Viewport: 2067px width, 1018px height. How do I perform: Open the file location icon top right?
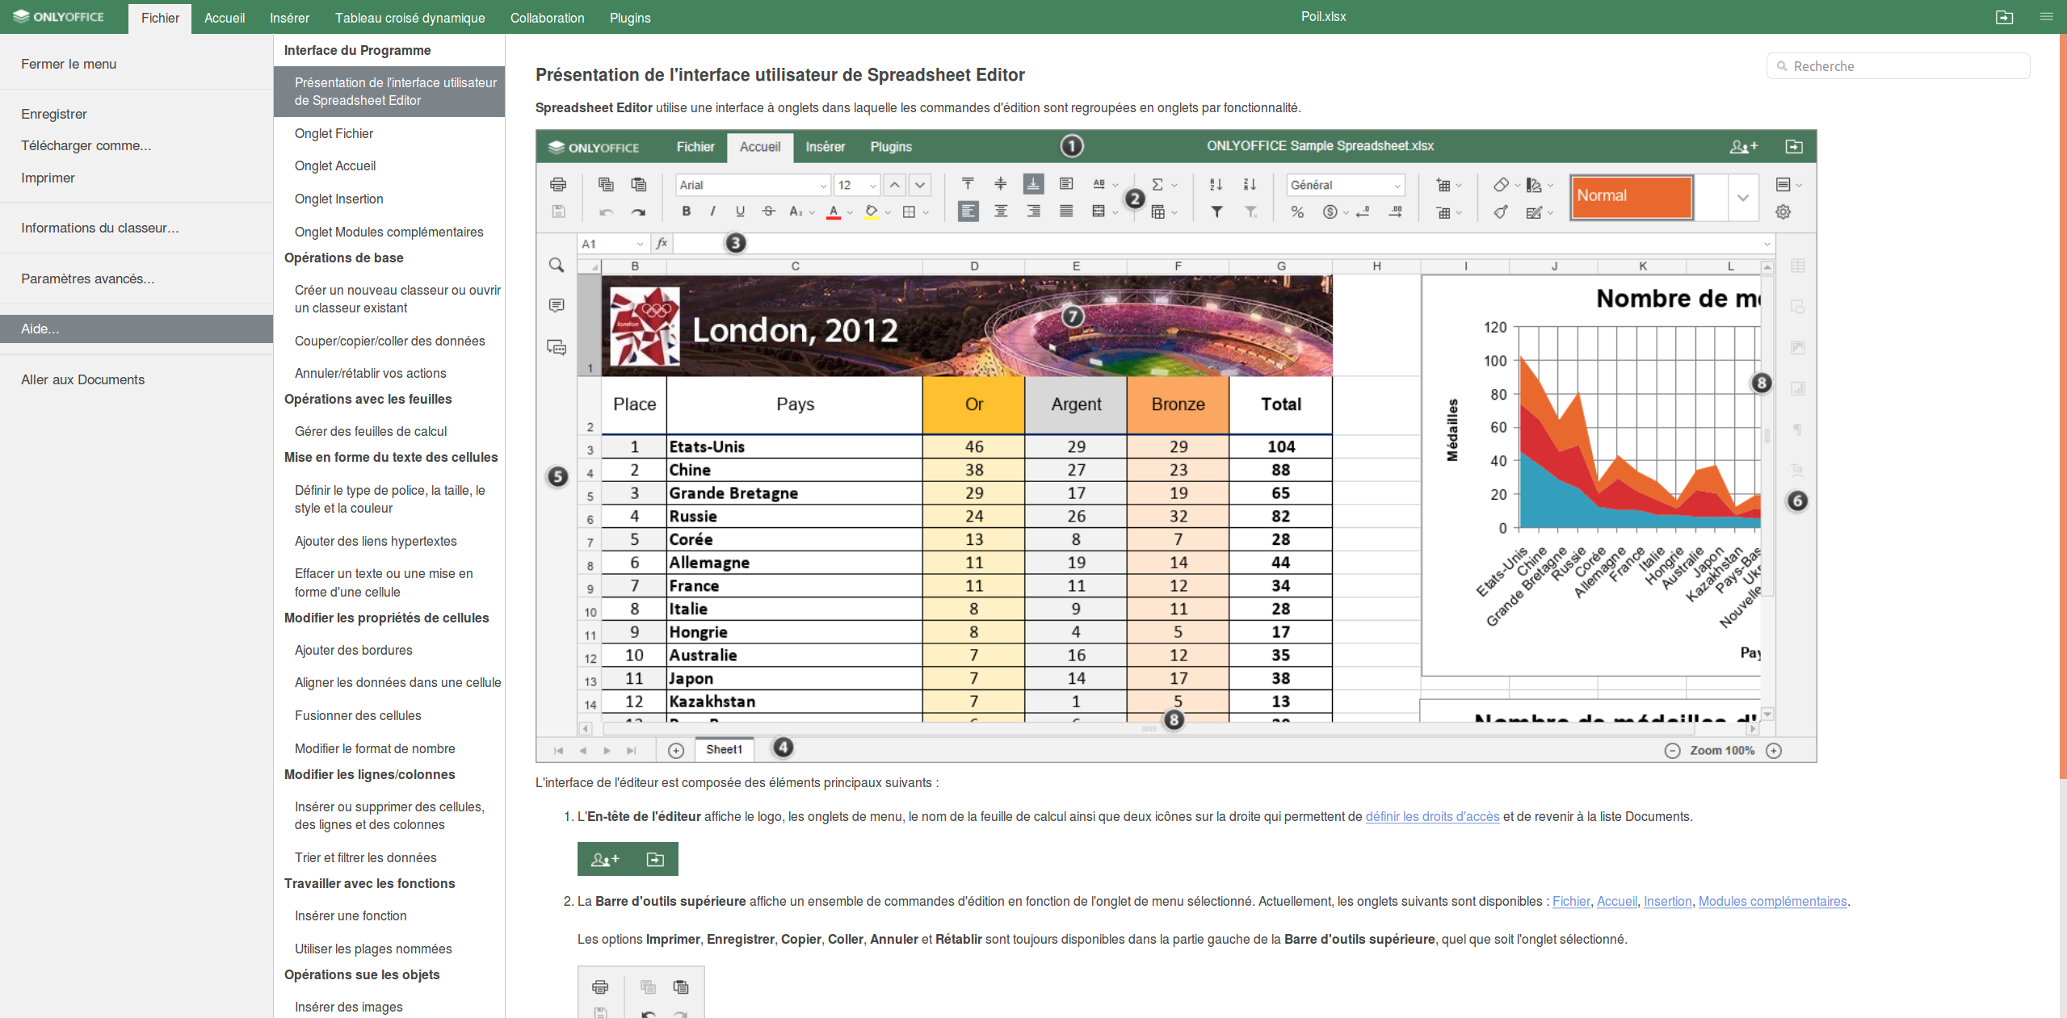pyautogui.click(x=2006, y=17)
